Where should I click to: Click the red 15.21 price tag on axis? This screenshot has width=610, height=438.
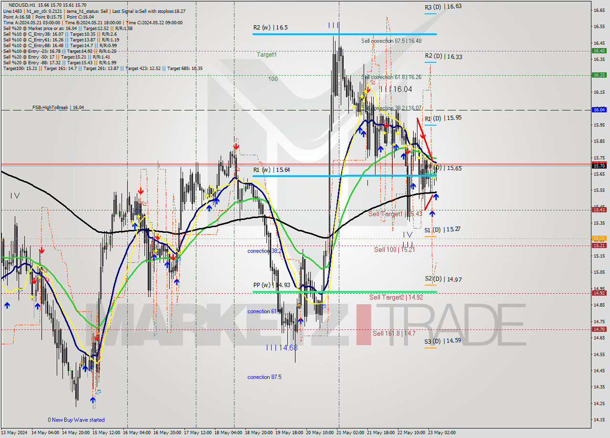point(599,246)
